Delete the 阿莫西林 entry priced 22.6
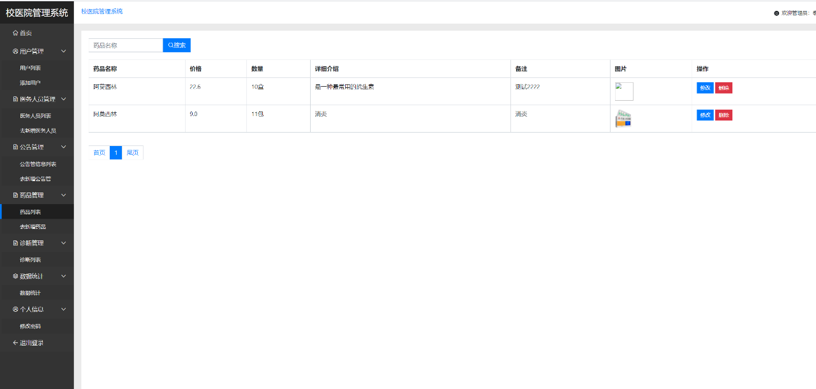This screenshot has height=389, width=816. pyautogui.click(x=723, y=88)
